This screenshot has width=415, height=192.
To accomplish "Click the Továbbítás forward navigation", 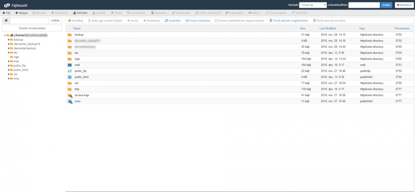I will tap(151, 20).
